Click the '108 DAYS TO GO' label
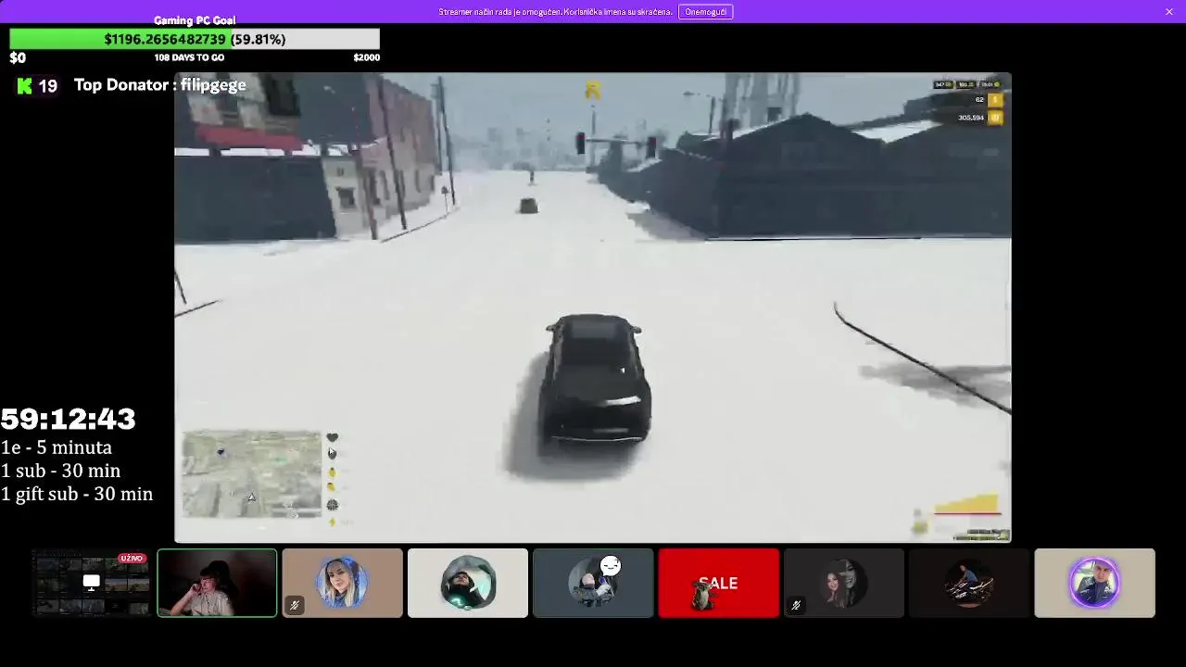 189,57
